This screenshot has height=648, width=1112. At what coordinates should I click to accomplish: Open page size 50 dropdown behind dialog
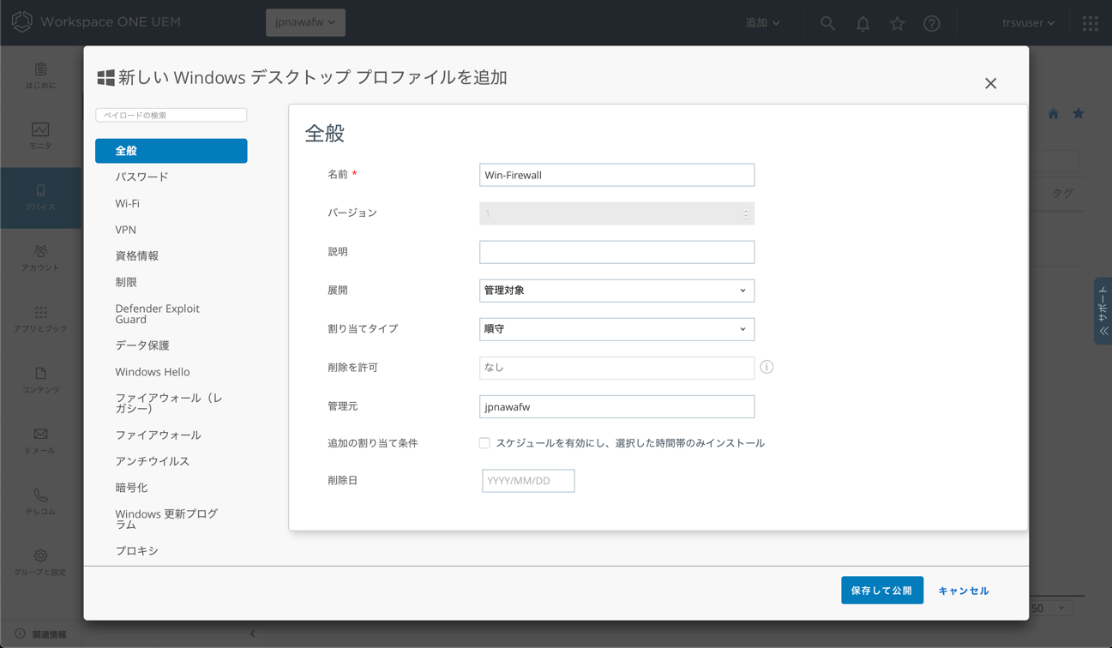pos(1049,608)
